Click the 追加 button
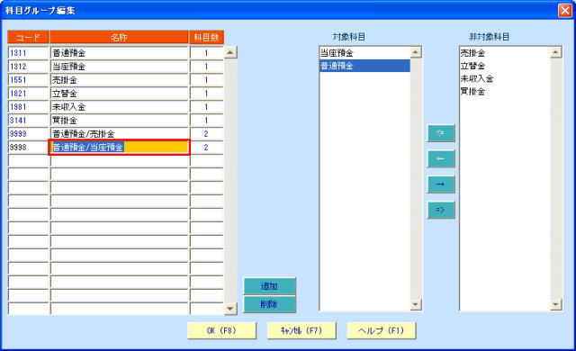This screenshot has width=576, height=351. (x=269, y=286)
